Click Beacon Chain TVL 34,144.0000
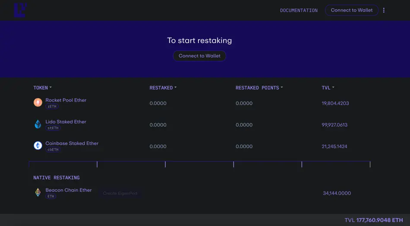 (337, 193)
